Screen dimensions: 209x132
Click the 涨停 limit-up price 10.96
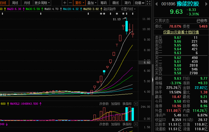176,106
